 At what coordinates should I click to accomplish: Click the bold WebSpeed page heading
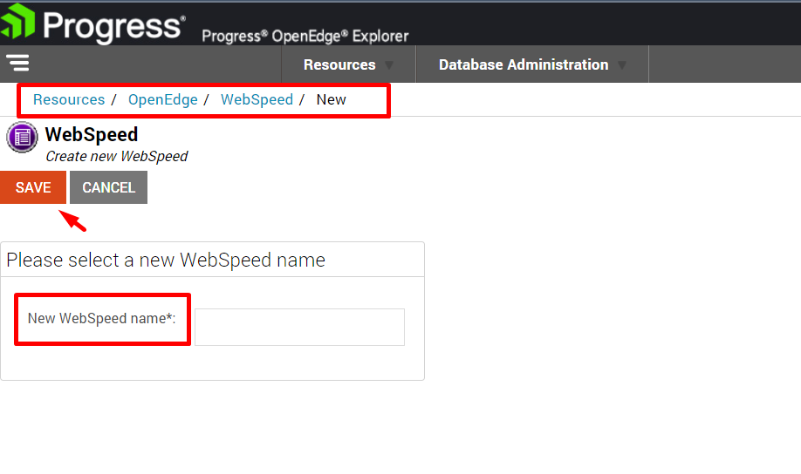pos(92,134)
